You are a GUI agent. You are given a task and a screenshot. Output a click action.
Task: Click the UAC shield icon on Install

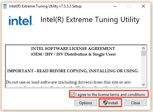(105, 103)
